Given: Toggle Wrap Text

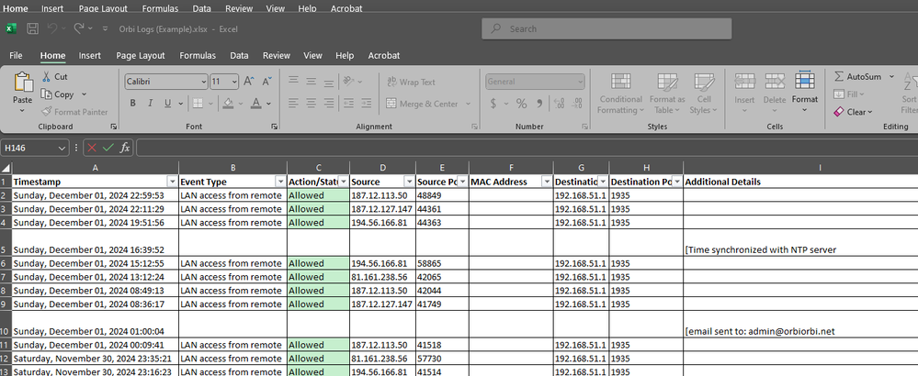Looking at the screenshot, I should [411, 83].
